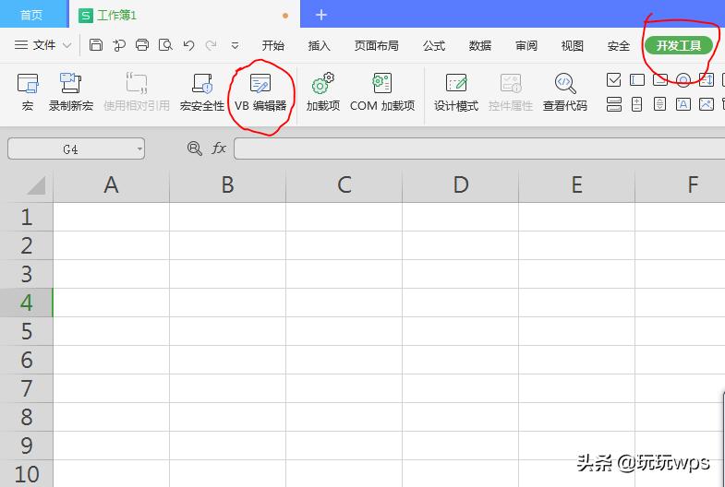The height and width of the screenshot is (487, 725).
Task: Select row 4 header
Action: click(27, 303)
